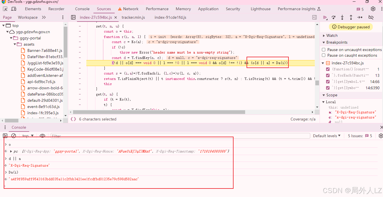Enable Pause on uncaught exceptions
The height and width of the screenshot is (197, 383).
pyautogui.click(x=324, y=50)
